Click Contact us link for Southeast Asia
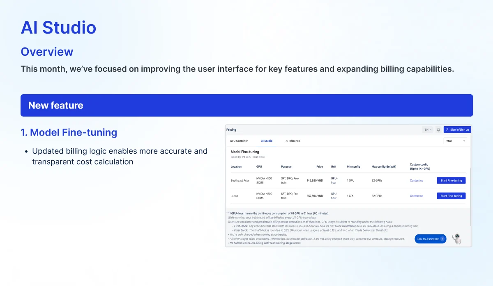This screenshot has width=493, height=286. click(416, 180)
